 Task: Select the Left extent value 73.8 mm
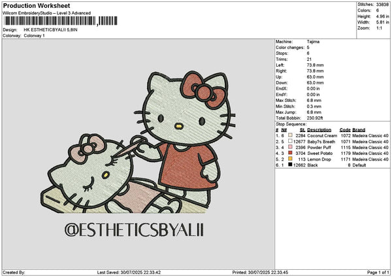(315, 65)
